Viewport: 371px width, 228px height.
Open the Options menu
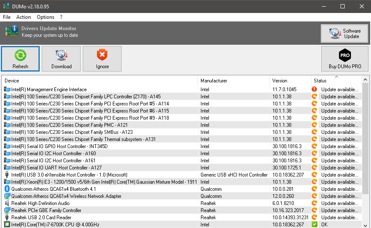coord(46,17)
